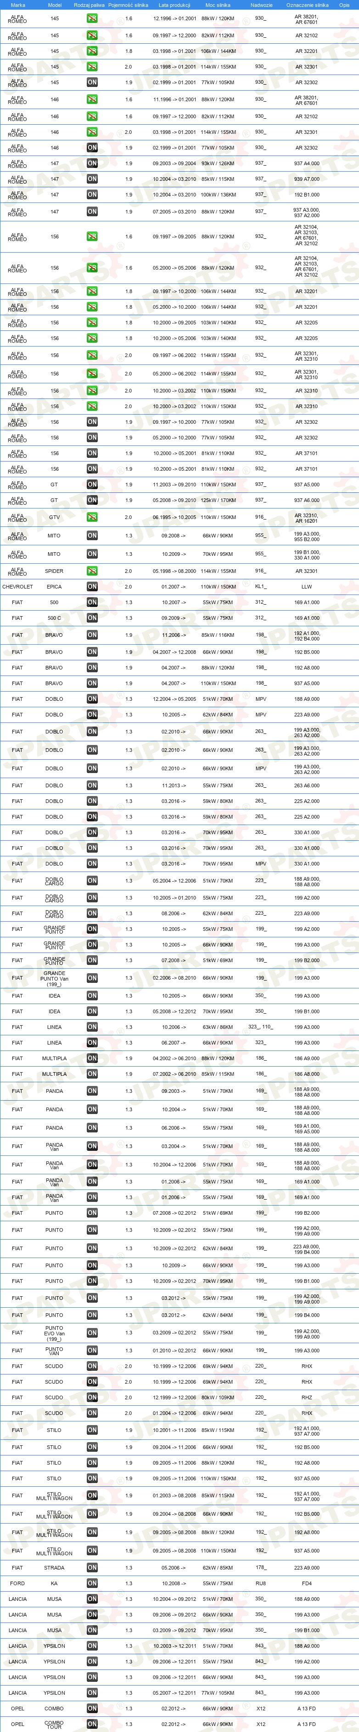Click the fuel icon in the FIAT STRADA row
359x1732 pixels.
92,1567
